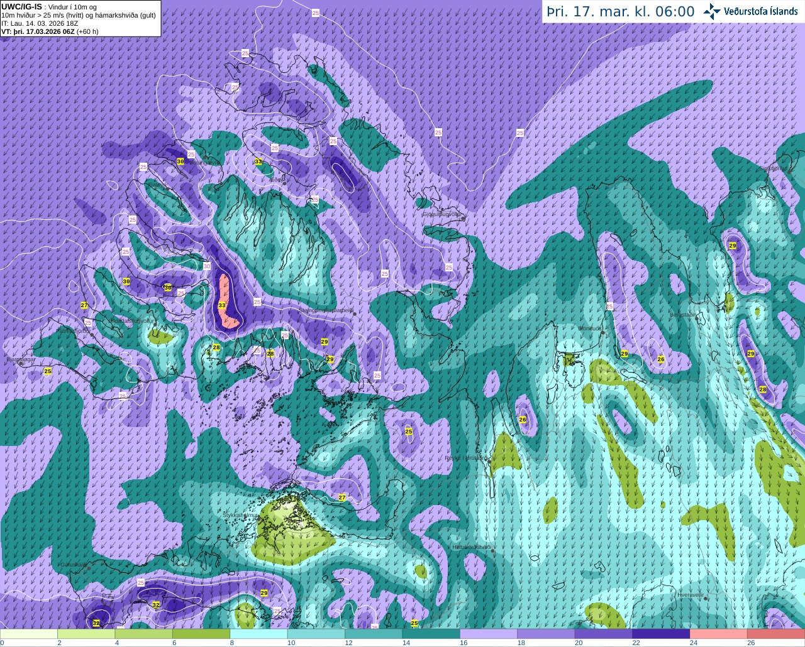The image size is (805, 647).
Task: Click the yellow 33 marker on the pink wind maximum
Action: (221, 305)
